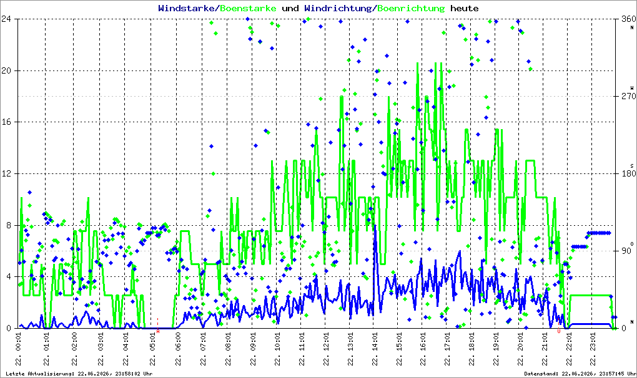Click the 12 value on the left wind-speed axis
This screenshot has height=378, width=637.
(6, 173)
